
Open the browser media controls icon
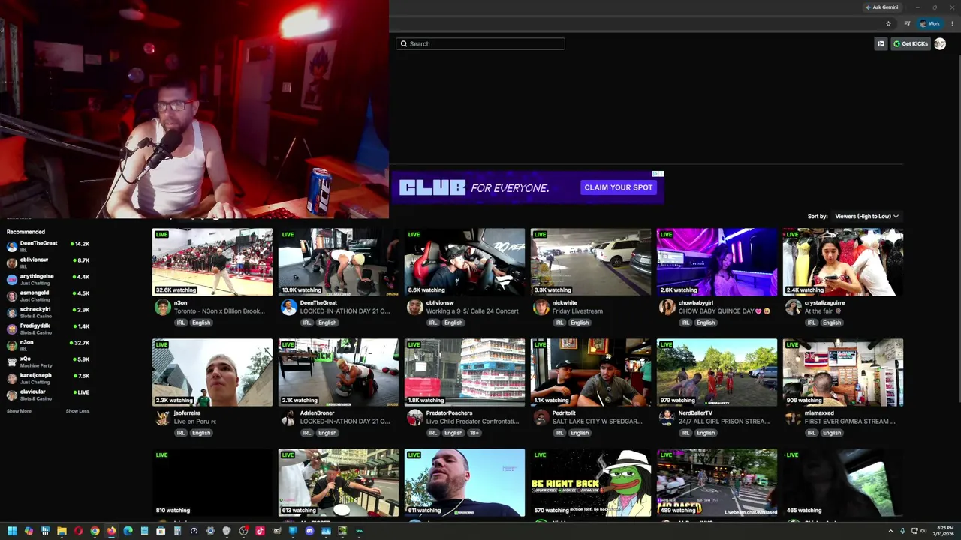point(907,24)
